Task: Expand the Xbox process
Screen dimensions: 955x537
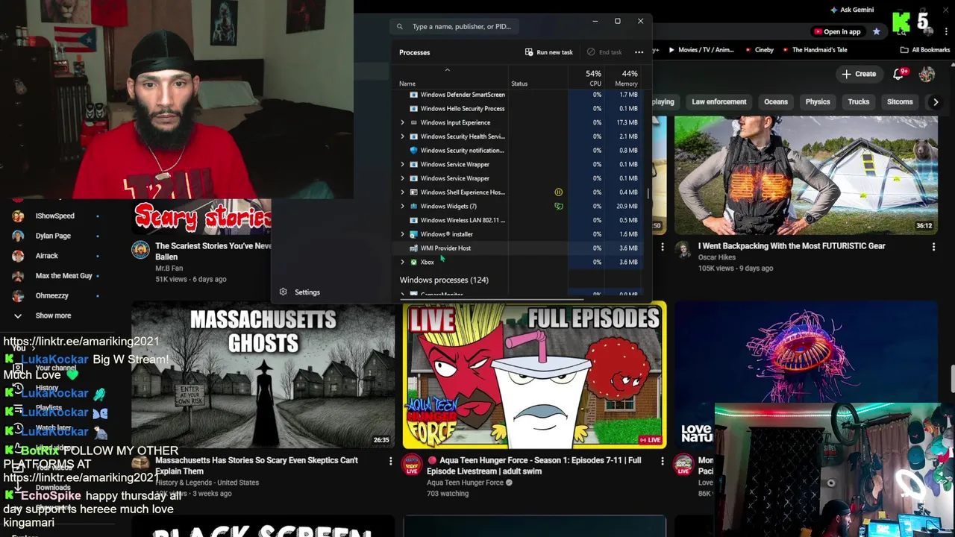Action: tap(403, 263)
